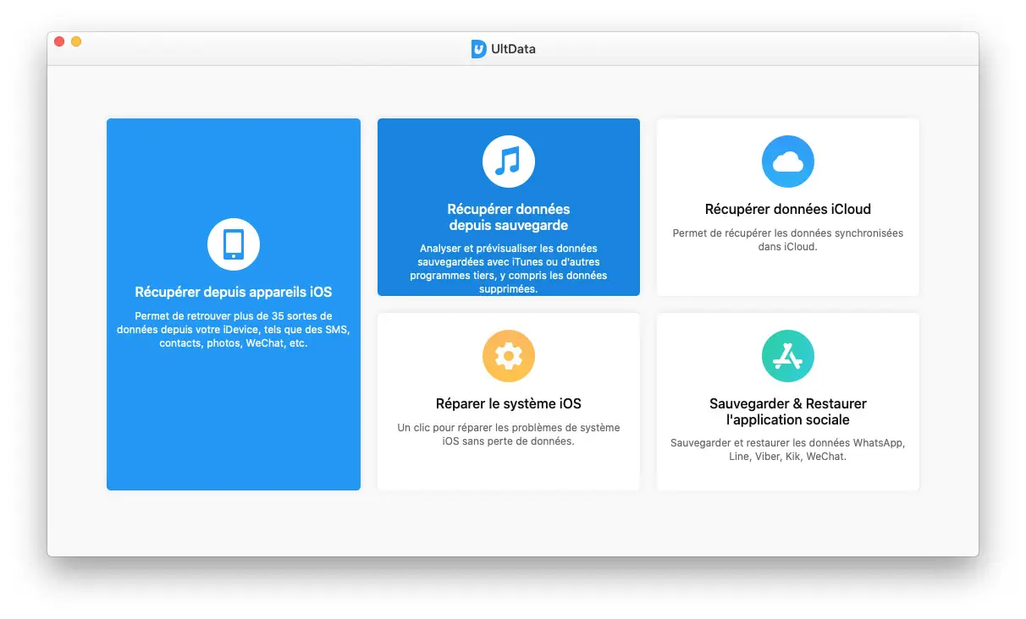
Task: Click the green App Store icon
Action: 788,356
